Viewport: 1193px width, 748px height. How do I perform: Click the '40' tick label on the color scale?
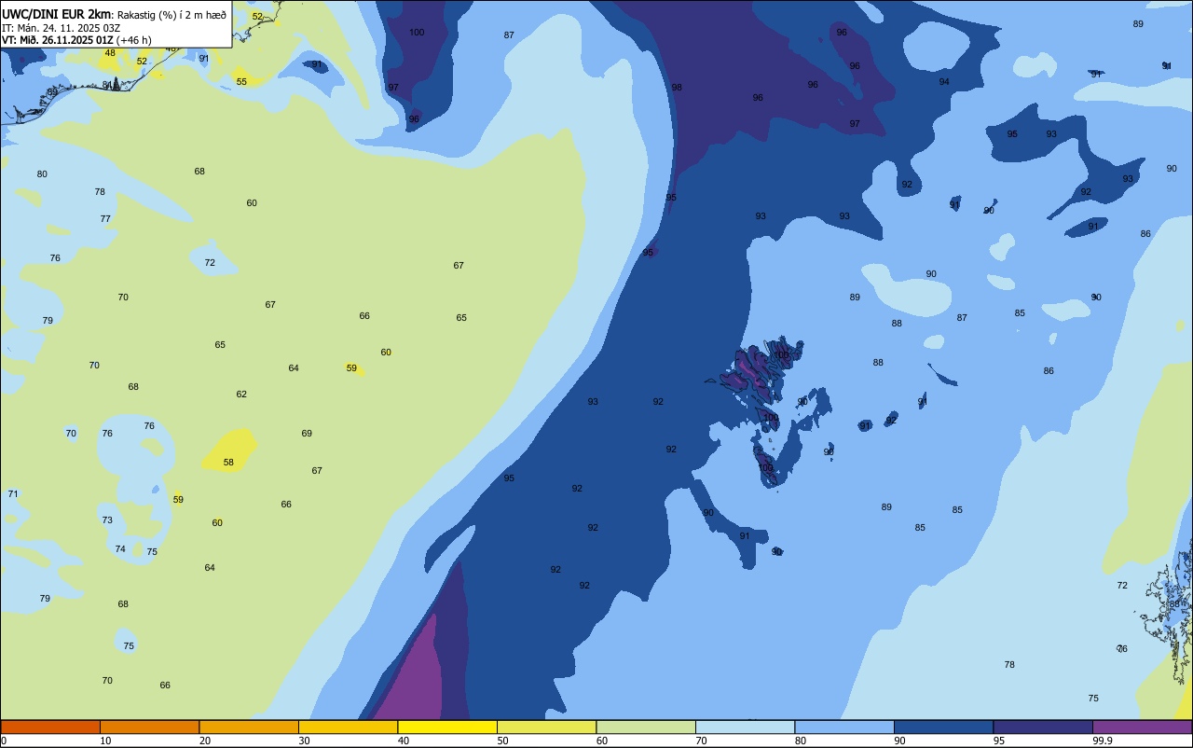[x=404, y=741]
